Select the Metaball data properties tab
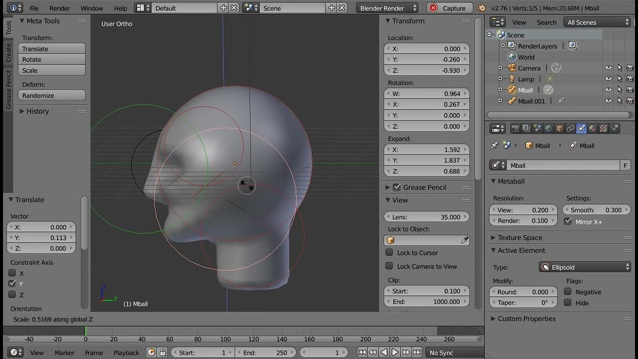The width and height of the screenshot is (638, 359). pyautogui.click(x=581, y=128)
